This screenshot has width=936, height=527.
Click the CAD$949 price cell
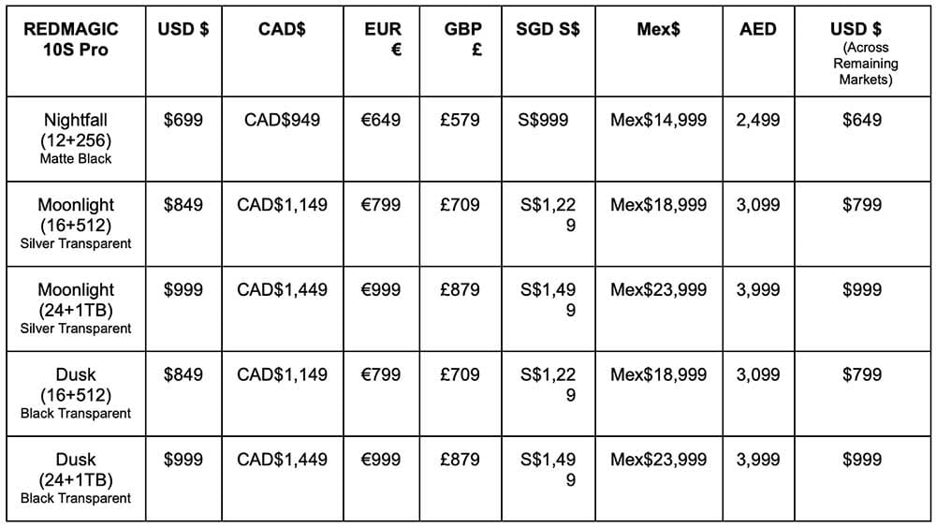282,120
